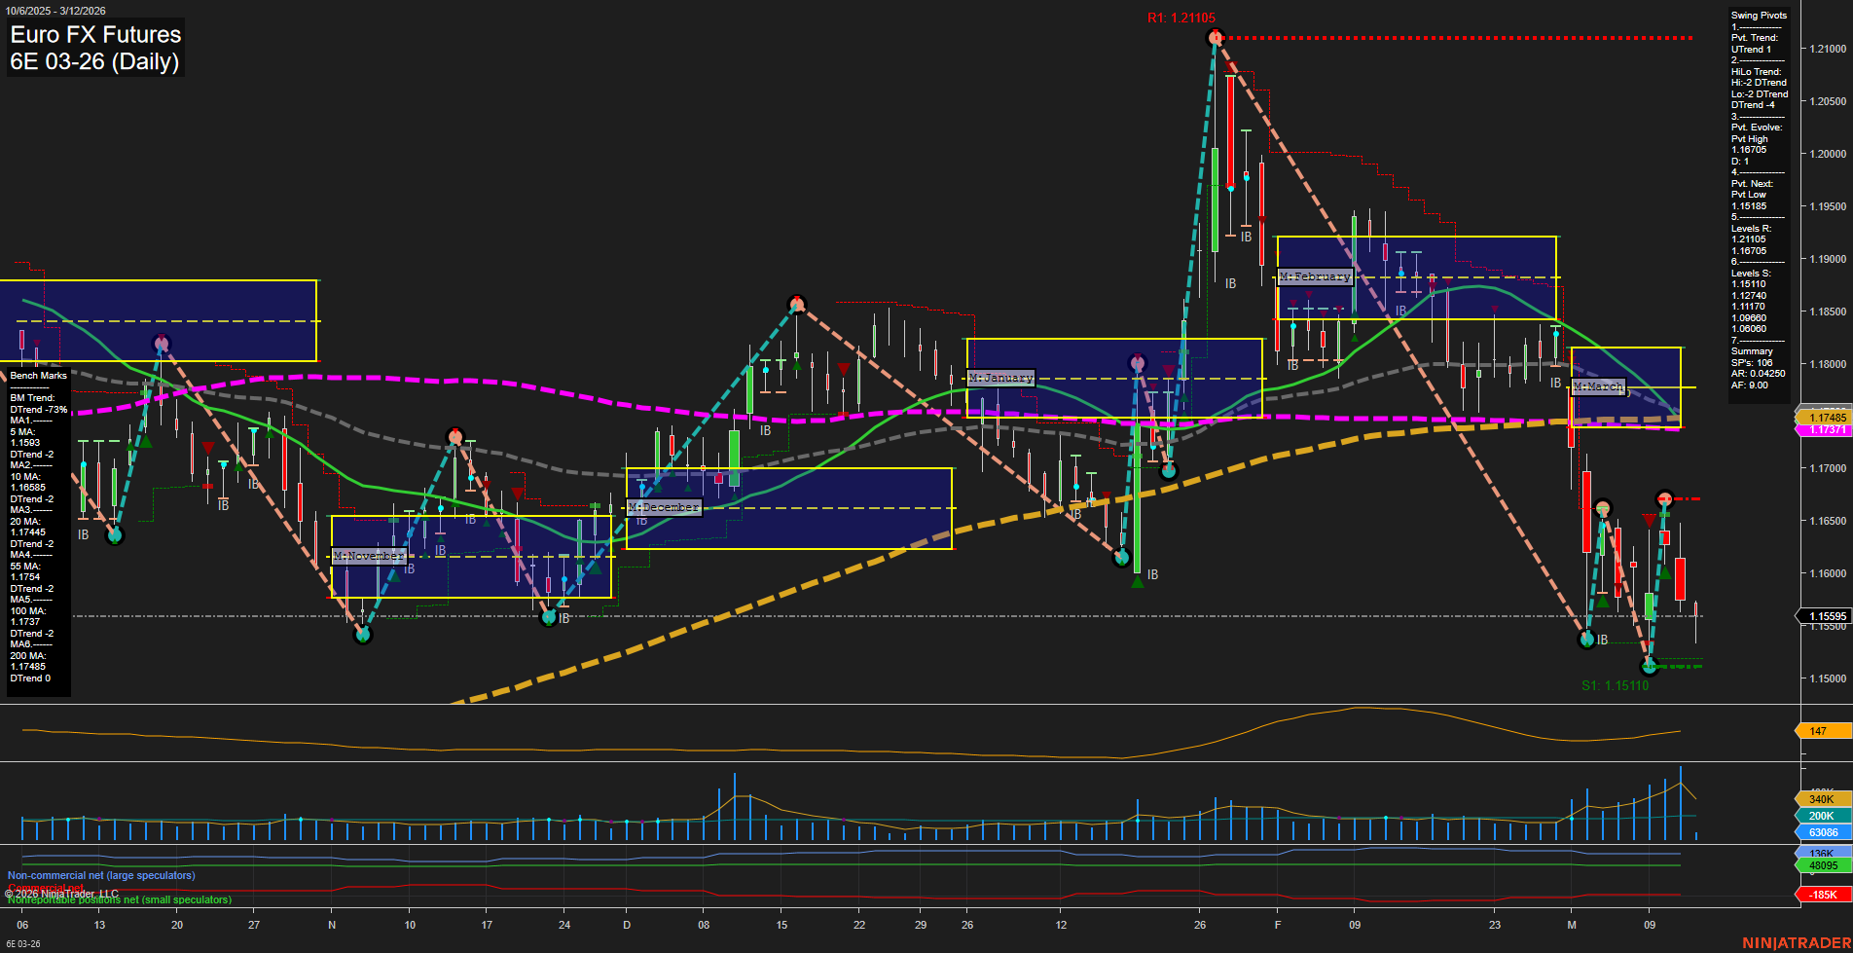Click the 55 MA value 1.1754
This screenshot has width=1853, height=953.
click(25, 577)
